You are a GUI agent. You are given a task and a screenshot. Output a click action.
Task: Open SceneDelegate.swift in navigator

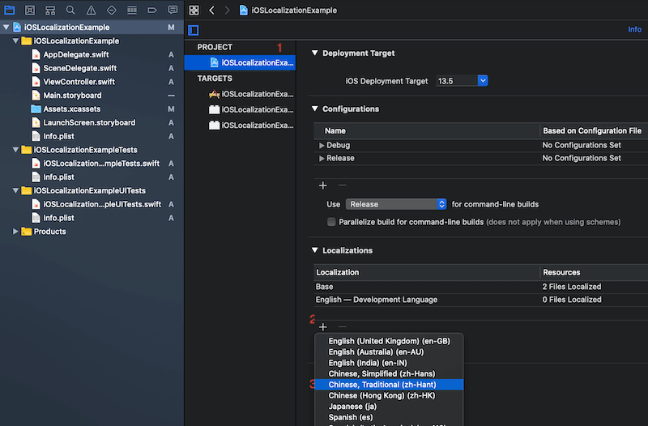click(x=79, y=68)
